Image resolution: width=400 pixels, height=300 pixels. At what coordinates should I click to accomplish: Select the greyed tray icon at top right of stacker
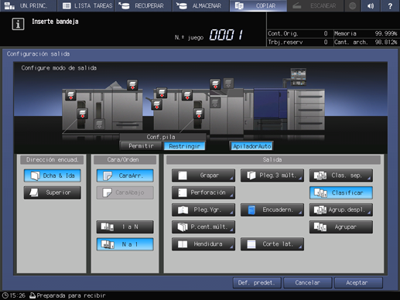click(x=228, y=83)
